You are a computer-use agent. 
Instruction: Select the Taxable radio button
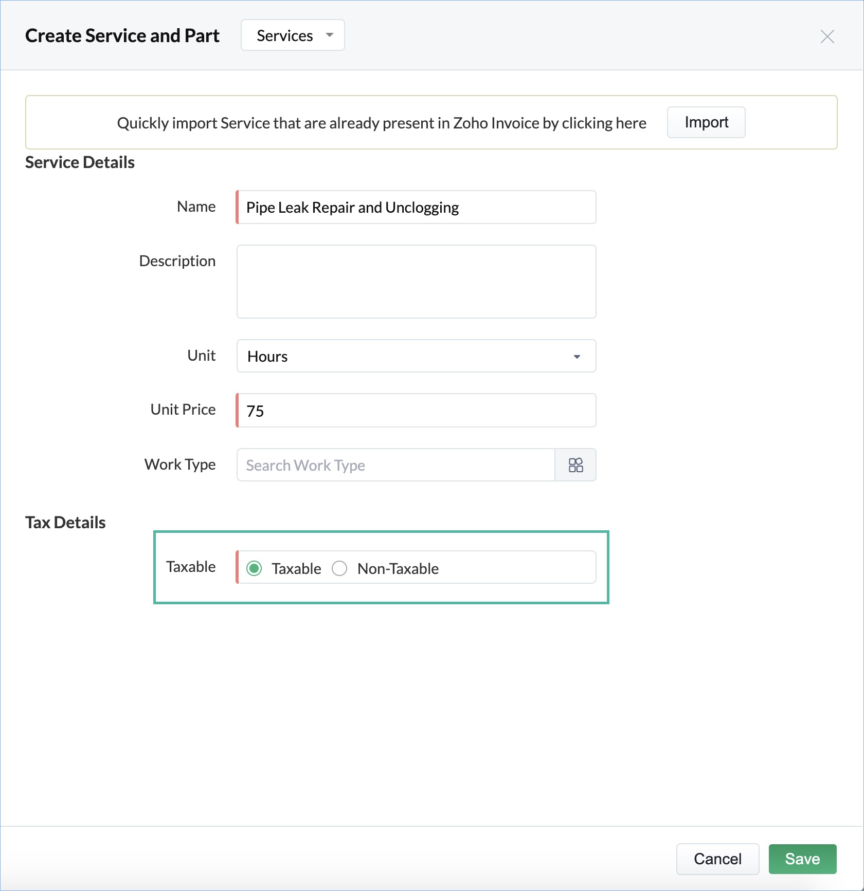(254, 568)
